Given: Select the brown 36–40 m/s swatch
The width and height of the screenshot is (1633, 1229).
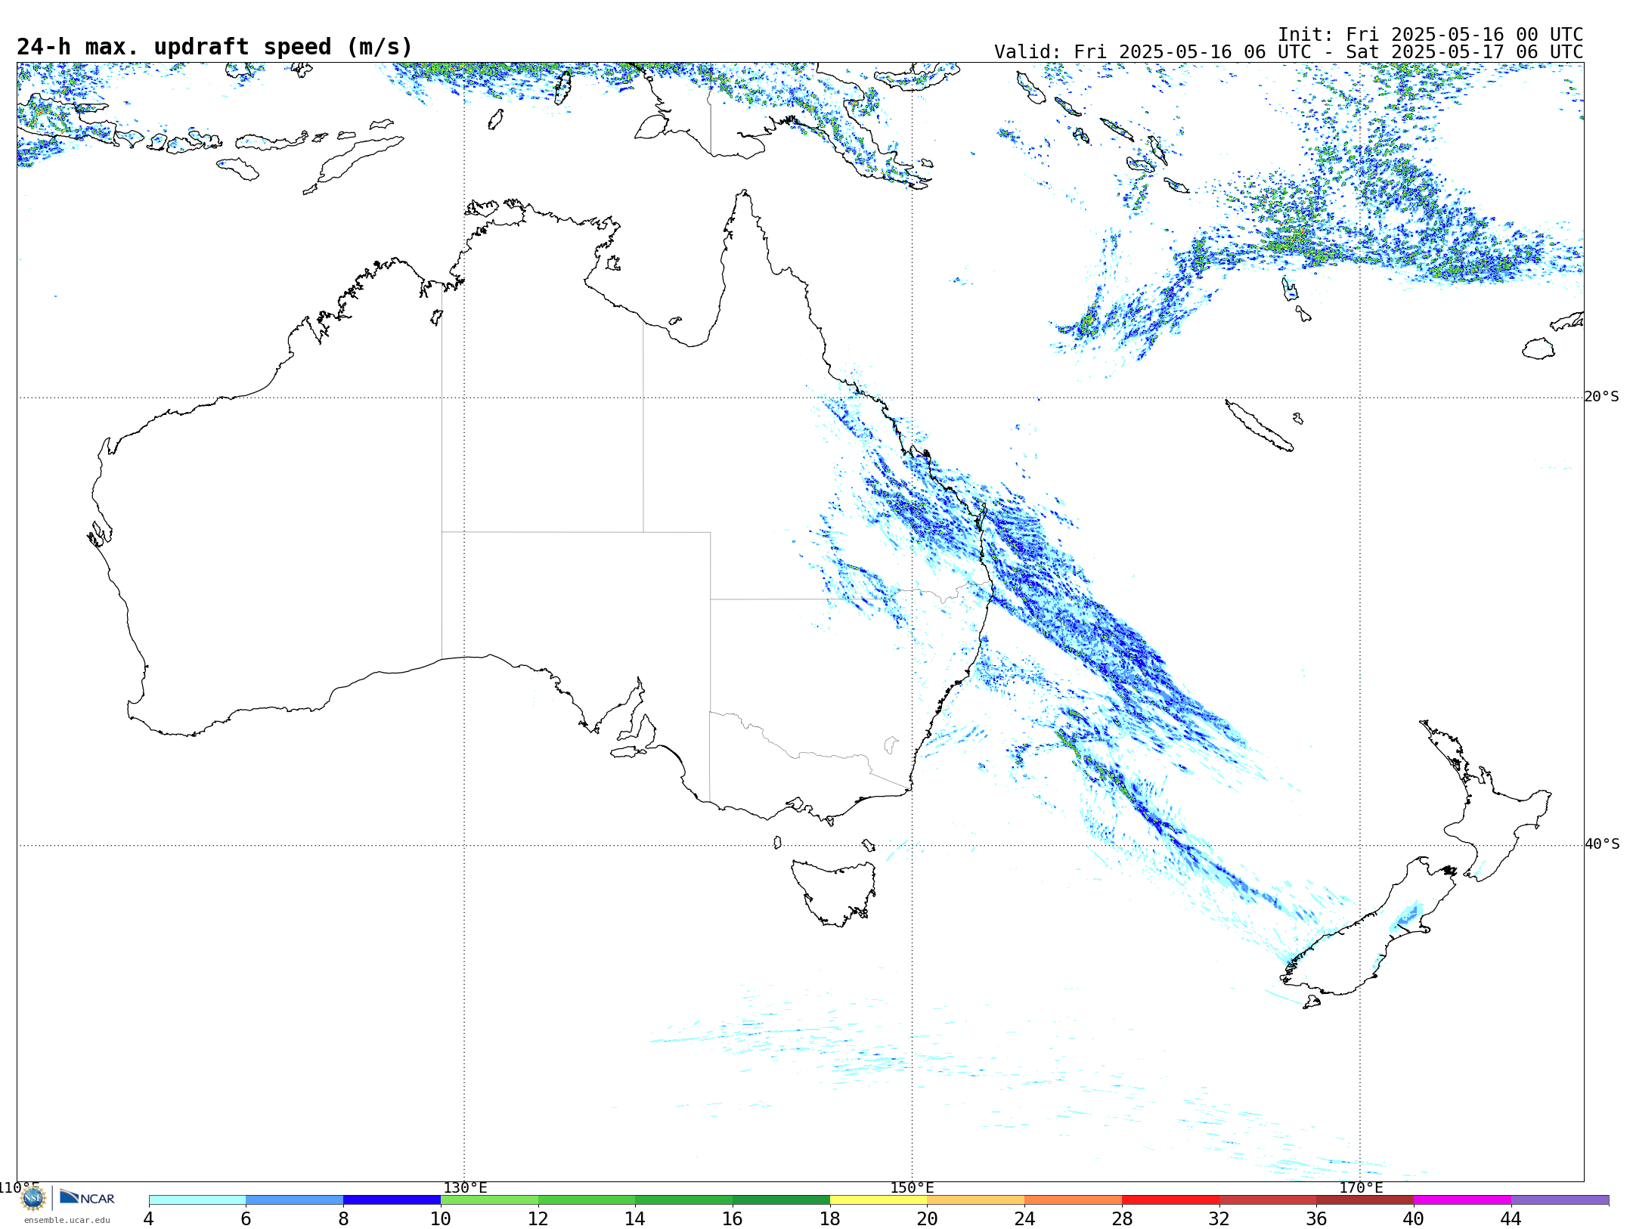Looking at the screenshot, I should [1365, 1200].
